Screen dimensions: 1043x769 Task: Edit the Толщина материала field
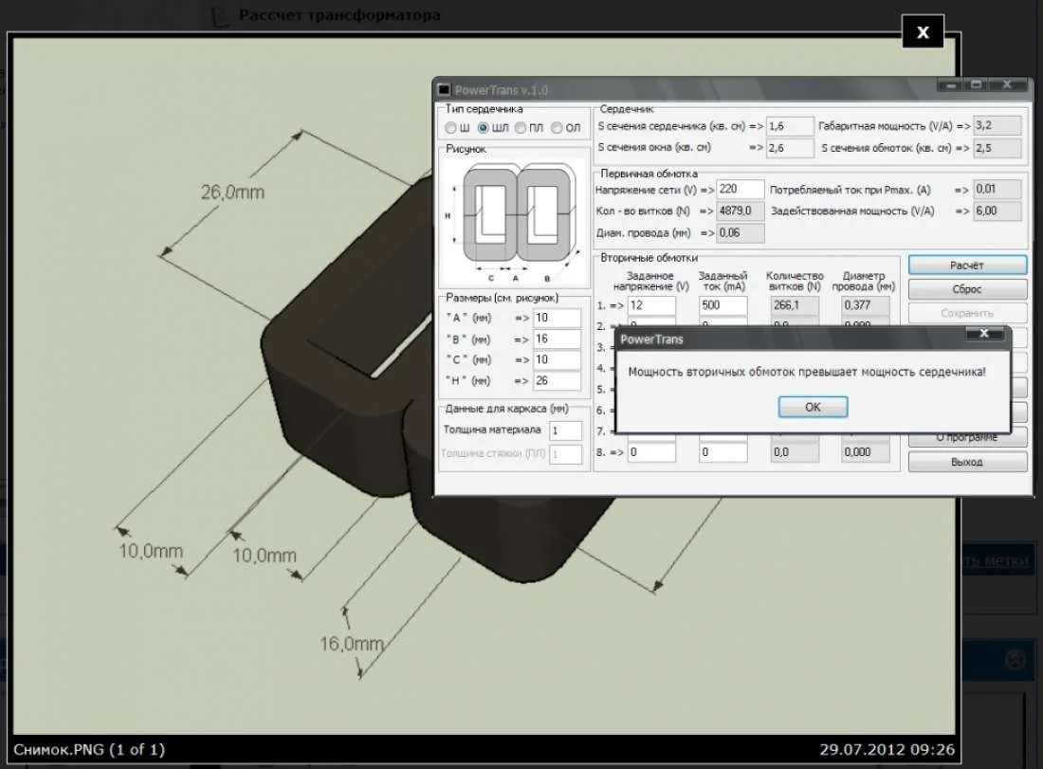(x=566, y=430)
